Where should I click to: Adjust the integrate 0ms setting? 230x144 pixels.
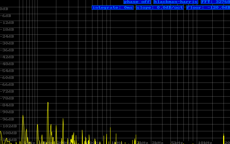(113, 8)
